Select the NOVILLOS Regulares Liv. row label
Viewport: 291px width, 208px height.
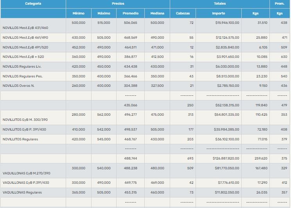point(21,67)
